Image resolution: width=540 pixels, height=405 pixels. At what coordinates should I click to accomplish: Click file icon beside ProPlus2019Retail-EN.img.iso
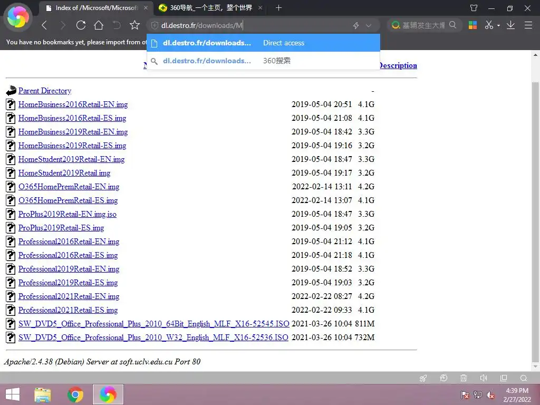coord(11,214)
